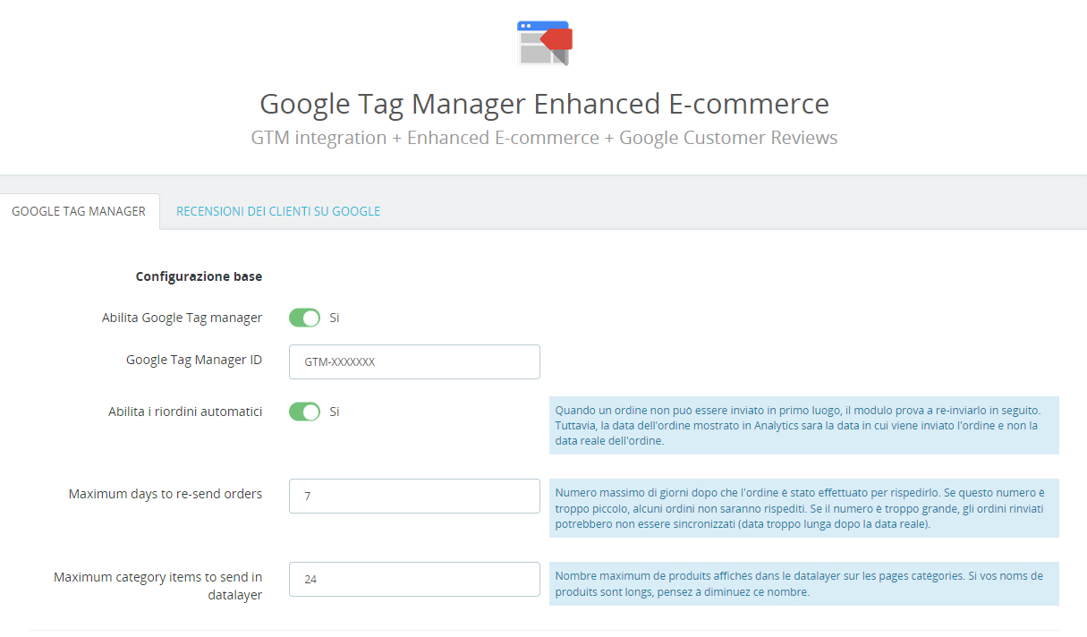Click the 'Quando un ordine non può' help note
The width and height of the screenshot is (1087, 637).
click(803, 426)
